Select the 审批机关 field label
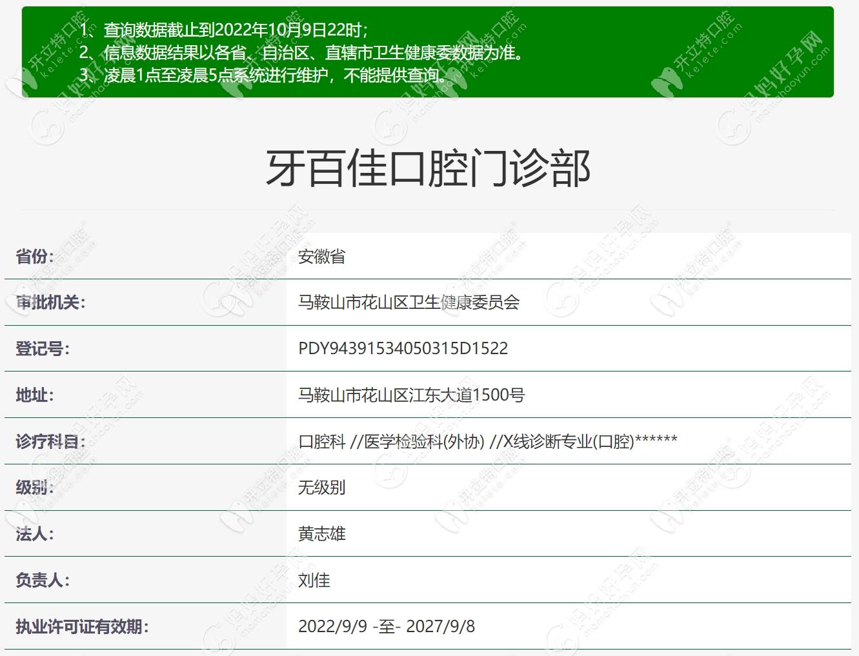The image size is (859, 656). point(50,303)
